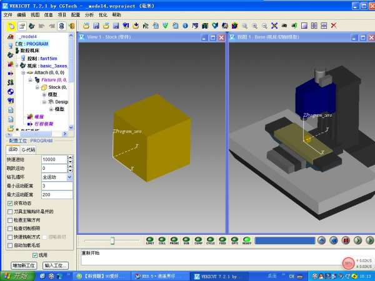The image size is (375, 281).
Task: Toggle the 没有动态 checkbox
Action: [x=10, y=204]
